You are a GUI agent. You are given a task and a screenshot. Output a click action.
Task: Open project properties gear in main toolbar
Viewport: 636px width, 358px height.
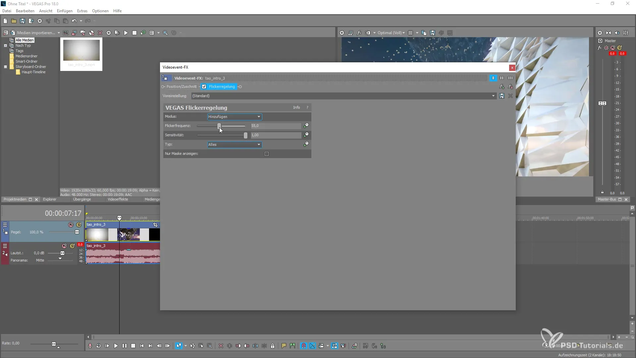click(40, 21)
